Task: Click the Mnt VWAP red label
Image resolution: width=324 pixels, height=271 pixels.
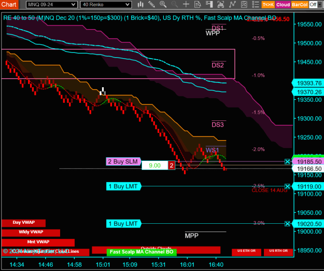Action: point(38,242)
